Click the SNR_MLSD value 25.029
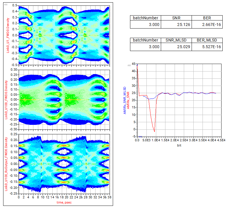This screenshot has width=229, height=207. 184,47
